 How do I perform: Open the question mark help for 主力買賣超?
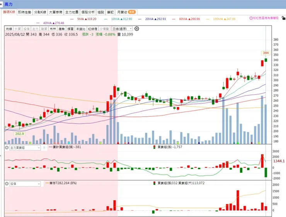[x=44, y=148]
